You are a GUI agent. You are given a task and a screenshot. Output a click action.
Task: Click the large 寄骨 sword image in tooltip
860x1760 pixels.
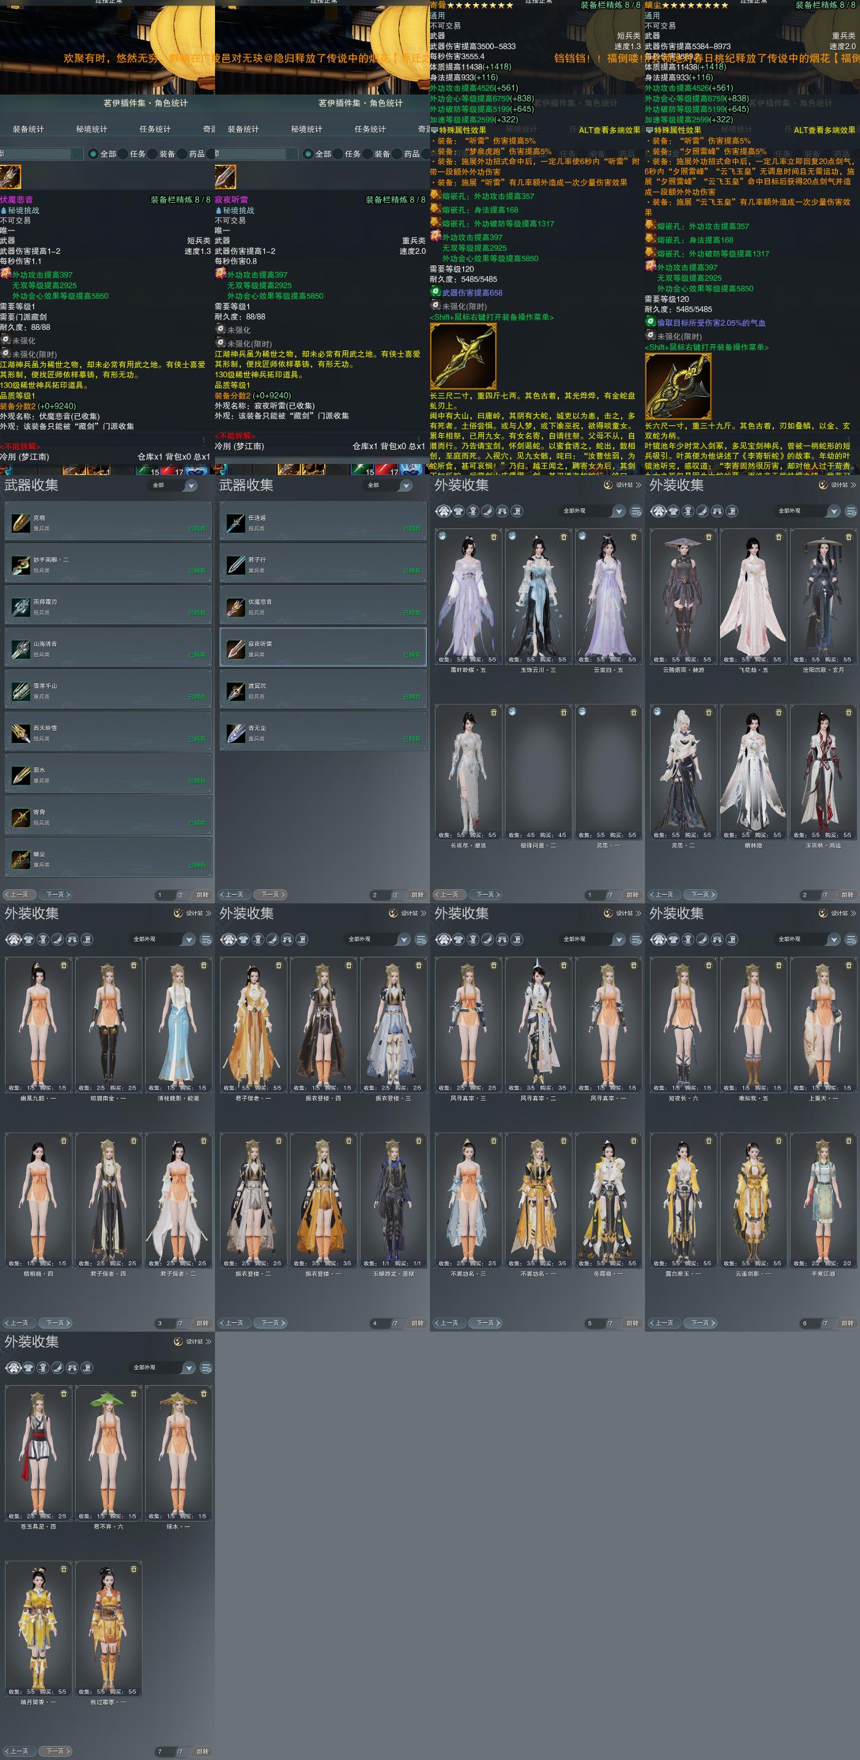(463, 356)
